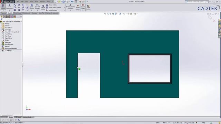Click the Offset Entities tool

[43, 7]
